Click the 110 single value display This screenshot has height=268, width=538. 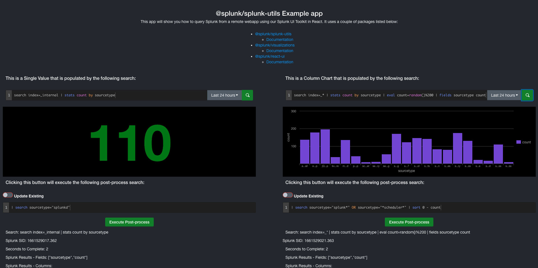click(130, 143)
